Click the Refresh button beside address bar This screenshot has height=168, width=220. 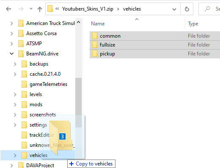pos(187,9)
